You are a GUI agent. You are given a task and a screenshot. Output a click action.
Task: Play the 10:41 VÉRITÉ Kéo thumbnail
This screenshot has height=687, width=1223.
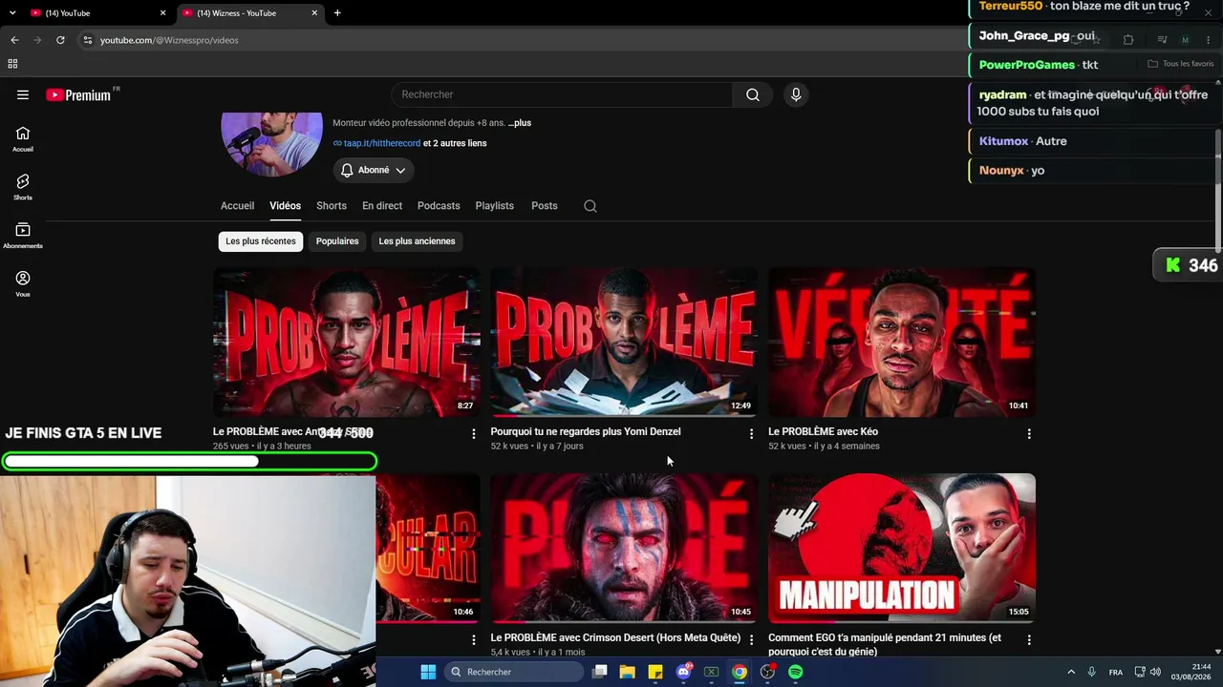click(x=902, y=343)
